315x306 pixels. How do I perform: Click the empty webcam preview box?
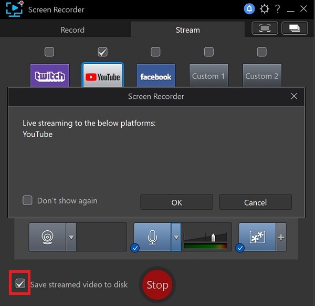coord(101,237)
